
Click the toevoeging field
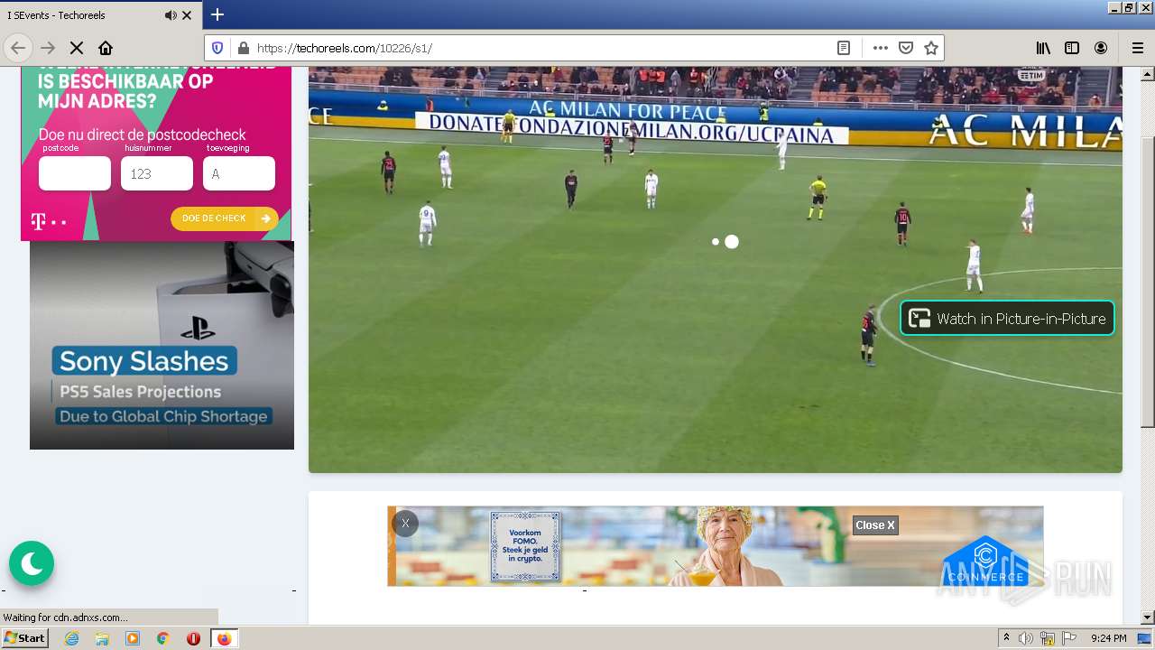pyautogui.click(x=239, y=173)
